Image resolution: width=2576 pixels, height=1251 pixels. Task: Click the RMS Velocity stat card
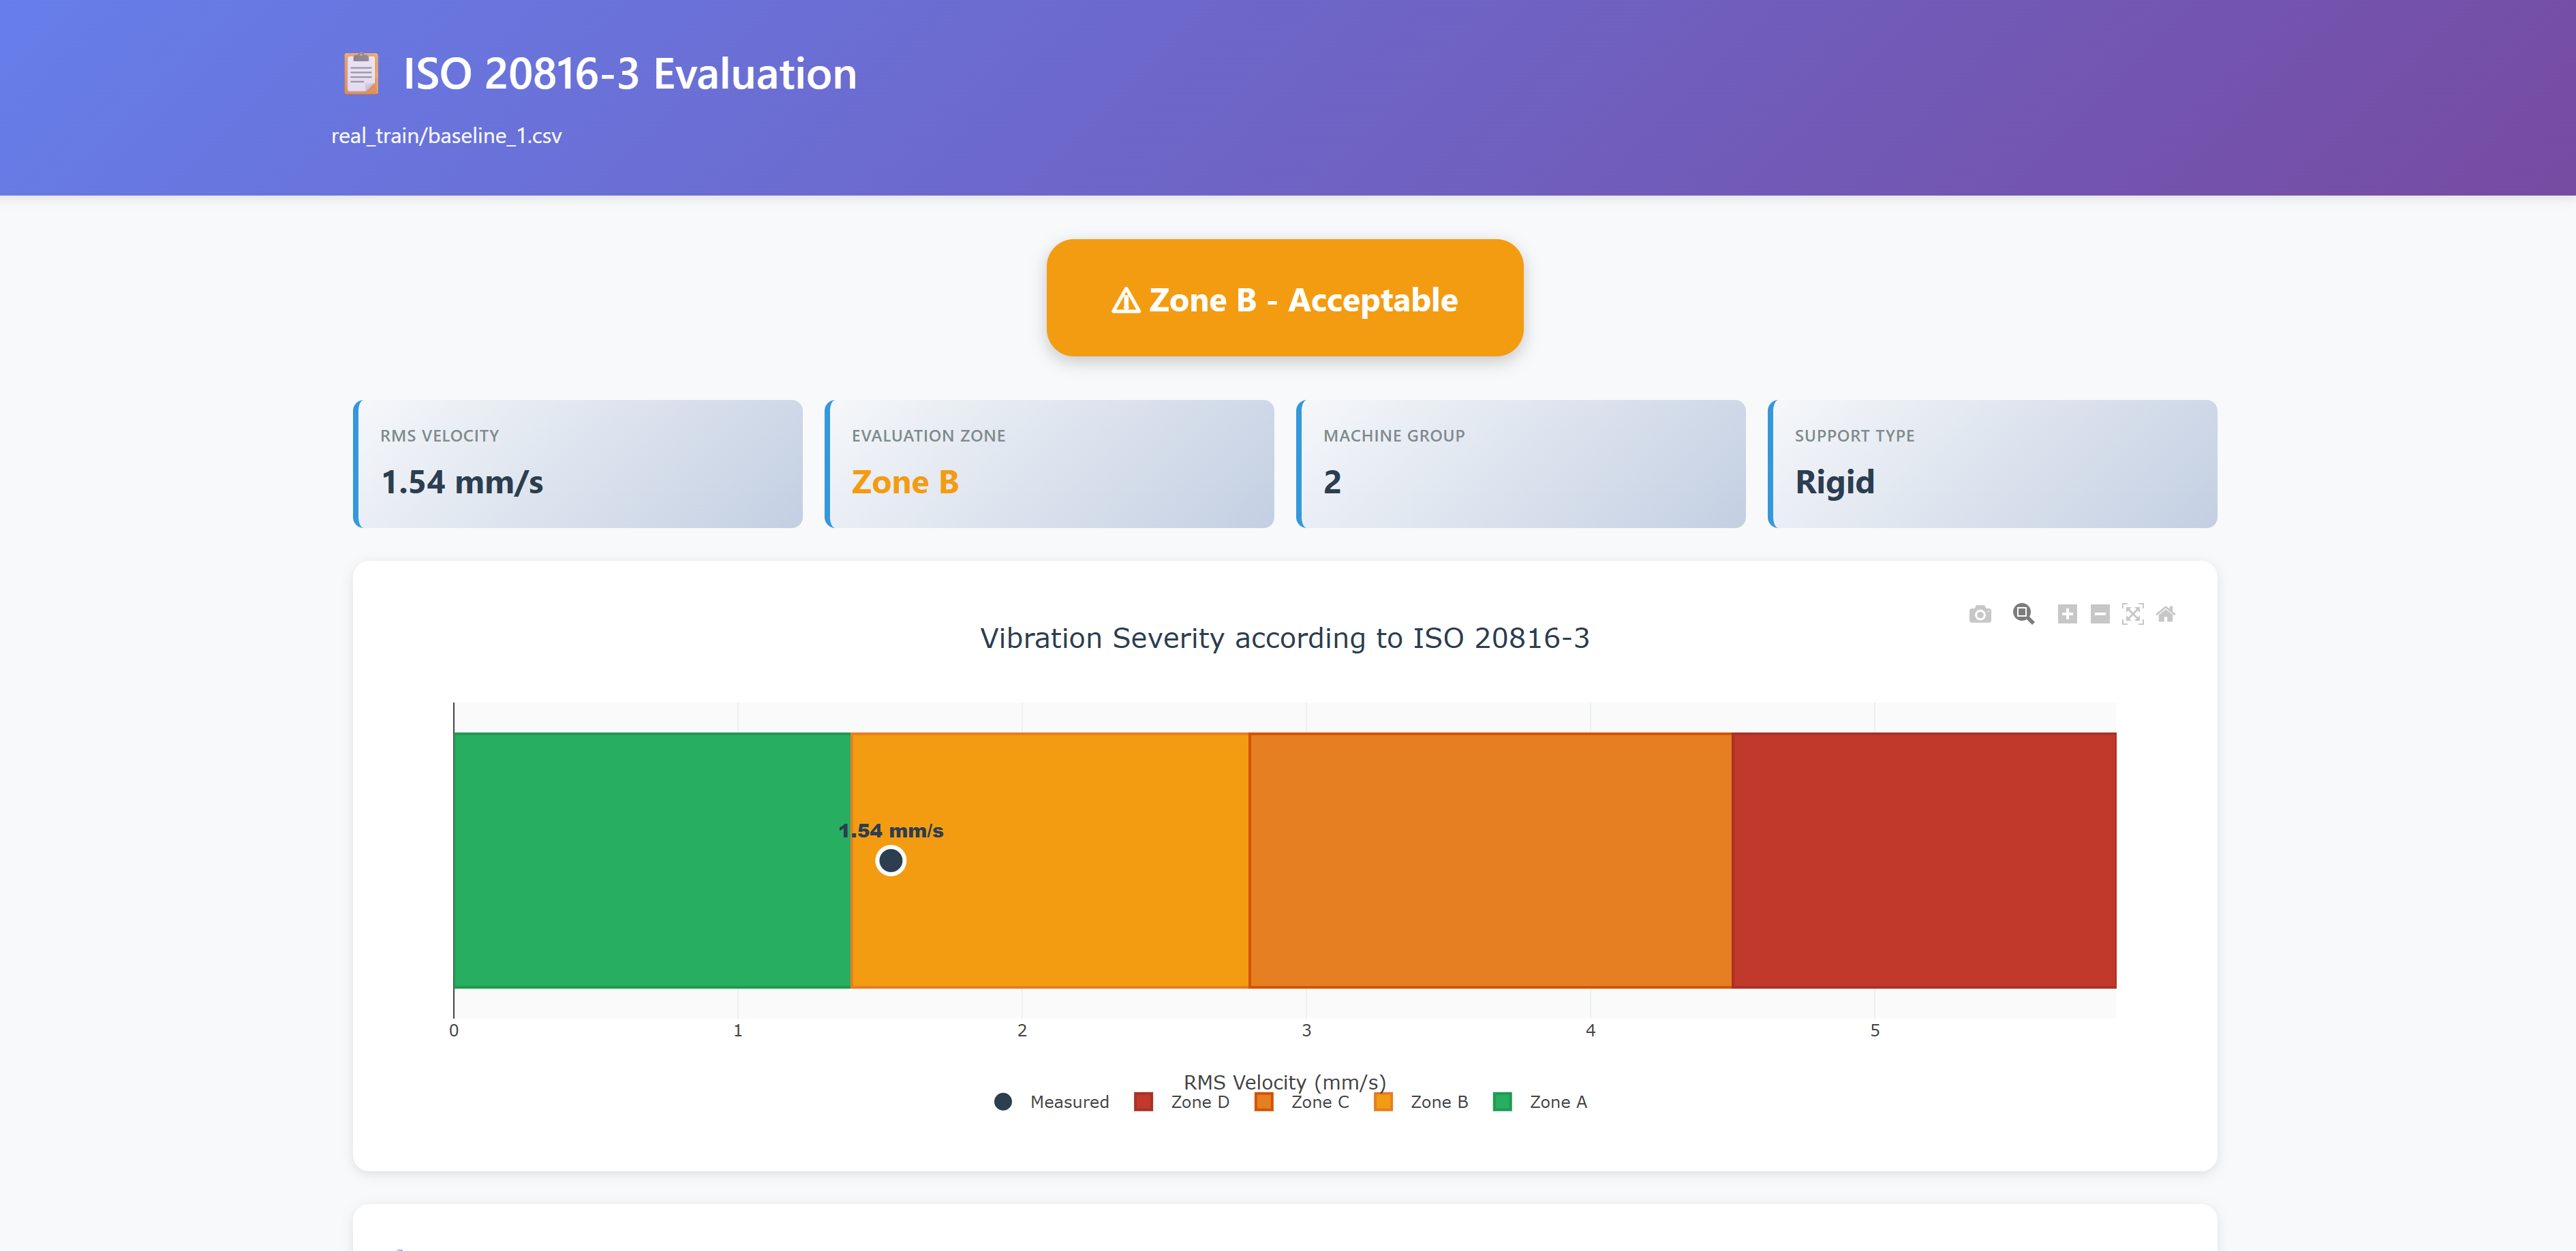[577, 462]
